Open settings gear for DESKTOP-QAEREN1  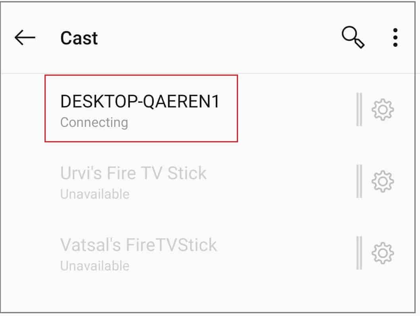[383, 109]
